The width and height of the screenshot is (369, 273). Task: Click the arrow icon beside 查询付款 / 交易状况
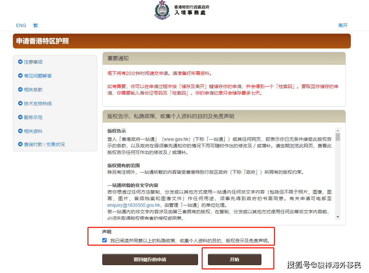[20, 144]
